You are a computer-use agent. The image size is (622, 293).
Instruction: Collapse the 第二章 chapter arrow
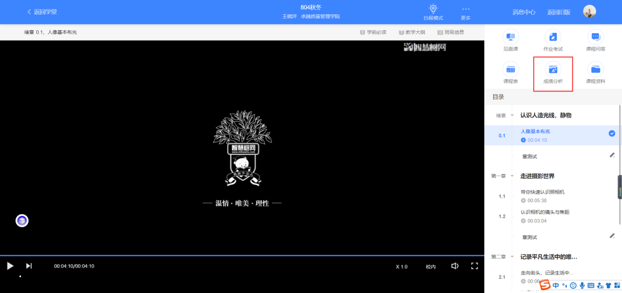coord(512,257)
